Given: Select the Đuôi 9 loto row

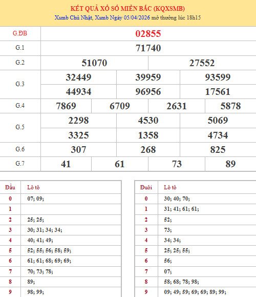Looking at the screenshot, I should [x=196, y=292].
